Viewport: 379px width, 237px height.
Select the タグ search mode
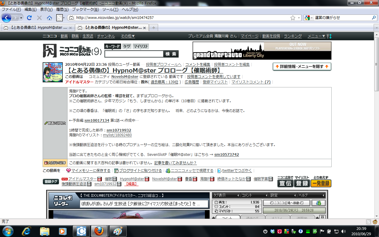[127, 46]
